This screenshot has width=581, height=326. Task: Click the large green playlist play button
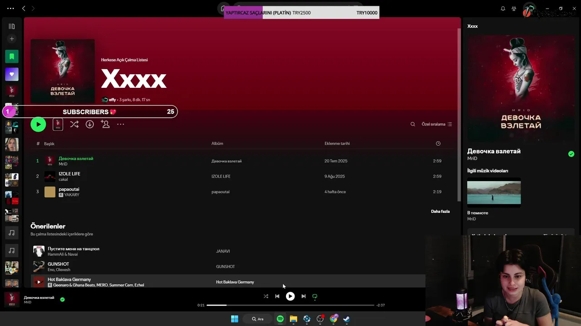pyautogui.click(x=38, y=124)
